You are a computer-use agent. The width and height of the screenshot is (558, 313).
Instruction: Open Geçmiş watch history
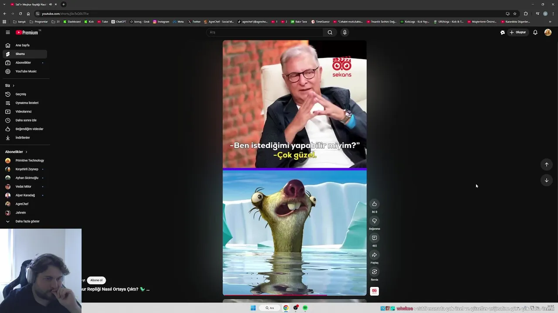coord(24,94)
